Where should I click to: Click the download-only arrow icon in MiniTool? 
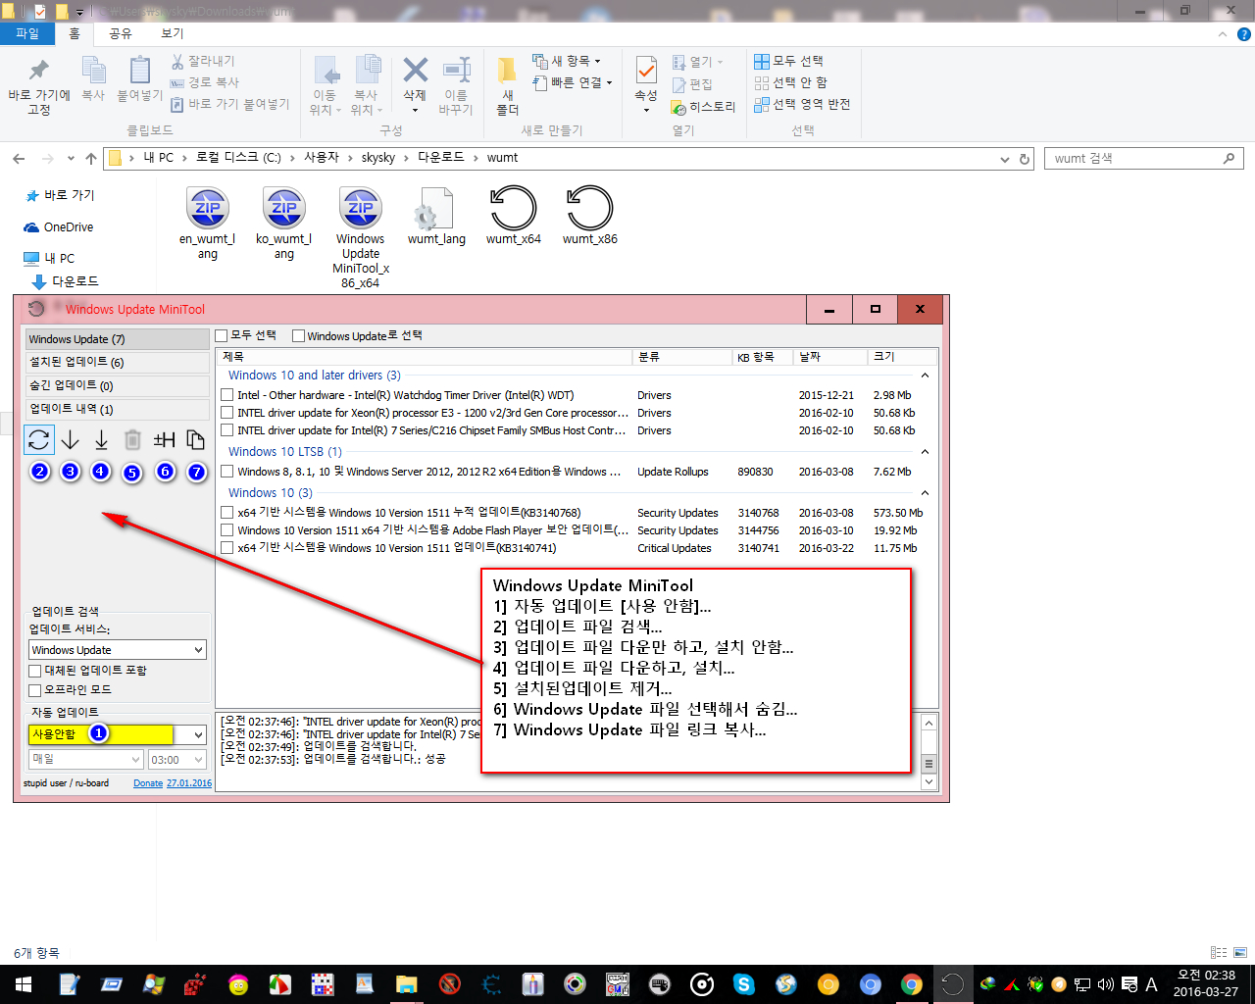(x=71, y=440)
